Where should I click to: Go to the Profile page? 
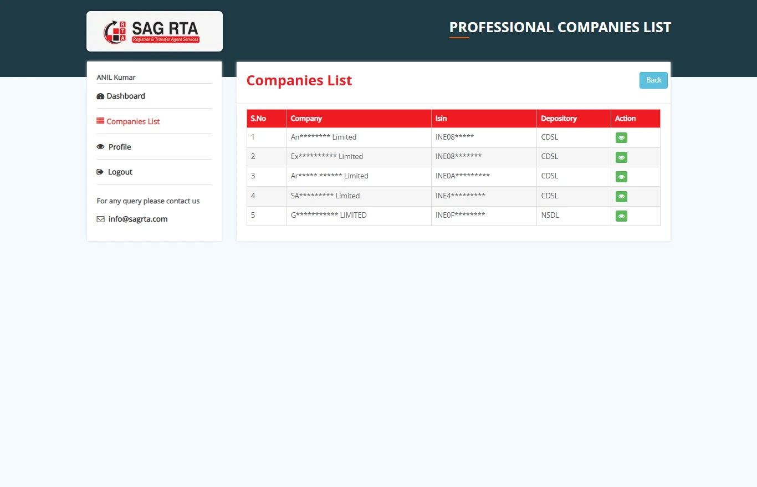point(120,147)
